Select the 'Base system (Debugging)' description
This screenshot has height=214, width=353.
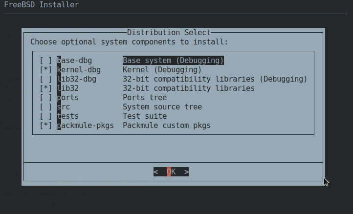click(x=173, y=61)
